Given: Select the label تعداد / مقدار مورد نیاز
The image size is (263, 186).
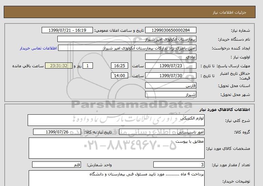Looking at the screenshot, I should [x=231, y=165].
